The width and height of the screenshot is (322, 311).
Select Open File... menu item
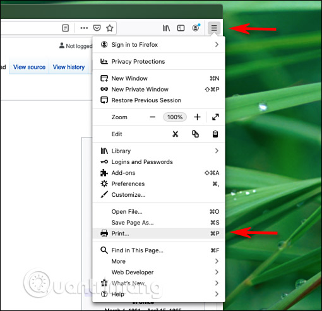point(159,211)
